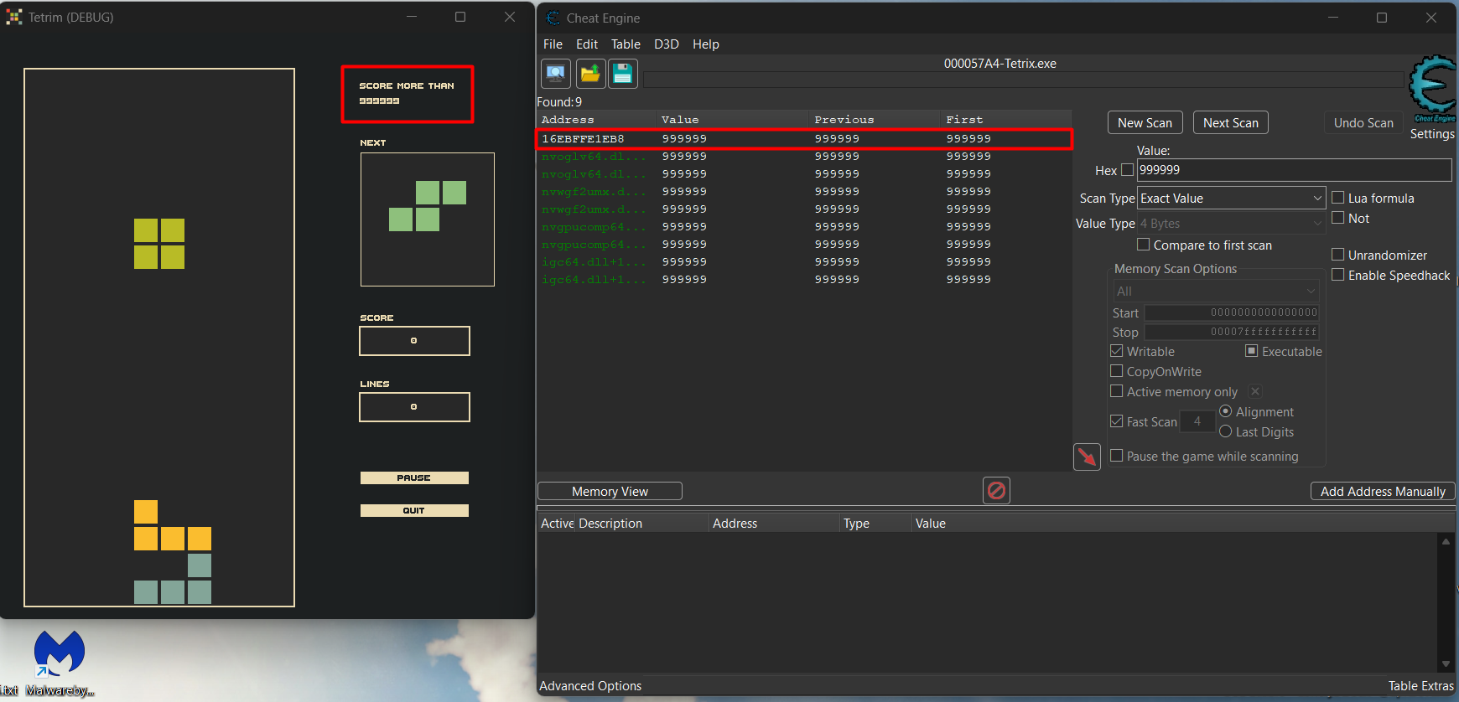The image size is (1459, 702).
Task: Click the small X next to Active memory
Action: 1255,391
